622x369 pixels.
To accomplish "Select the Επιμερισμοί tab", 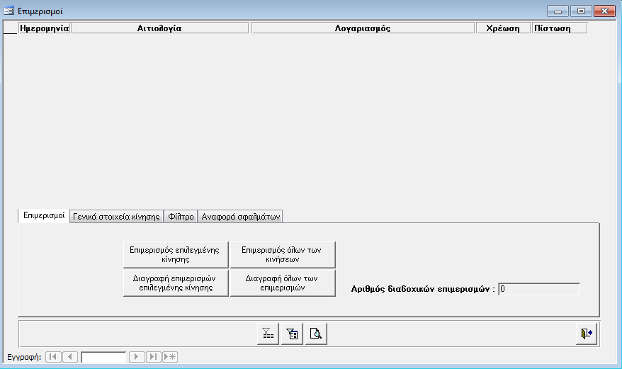I will (x=44, y=215).
